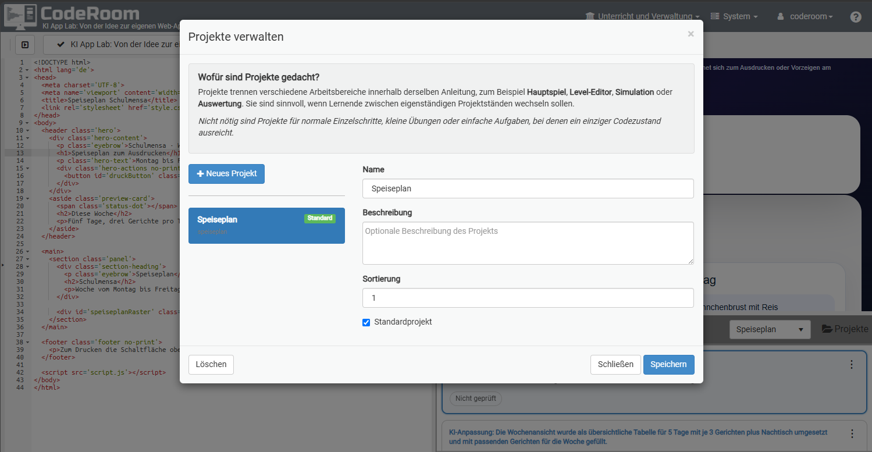Click the CodeRoom logo icon
872x452 pixels.
20,16
